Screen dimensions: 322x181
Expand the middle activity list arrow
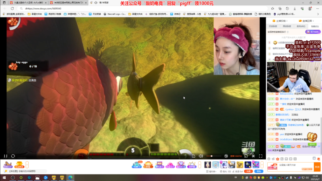tap(200, 165)
